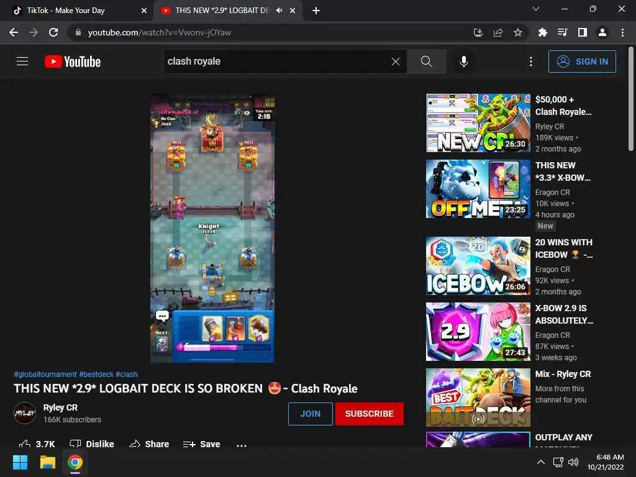Open the 2.9 X-BOW video thumbnail
Viewport: 636px width, 477px height.
click(478, 332)
